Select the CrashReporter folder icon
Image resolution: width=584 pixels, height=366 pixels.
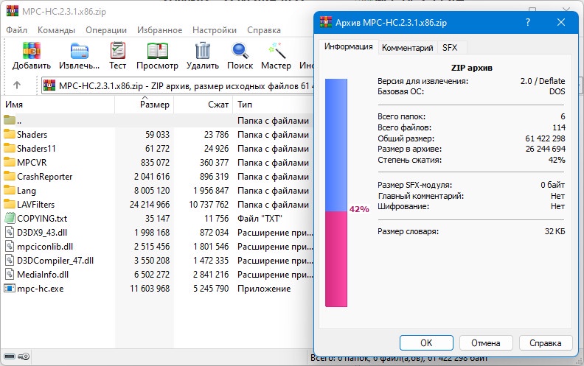pos(10,176)
